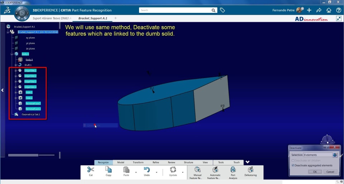
Task: Click the user profile avatar
Action: click(299, 10)
